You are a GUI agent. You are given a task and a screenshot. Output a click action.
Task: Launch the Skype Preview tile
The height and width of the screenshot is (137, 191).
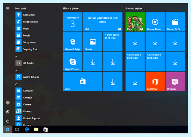point(73,62)
